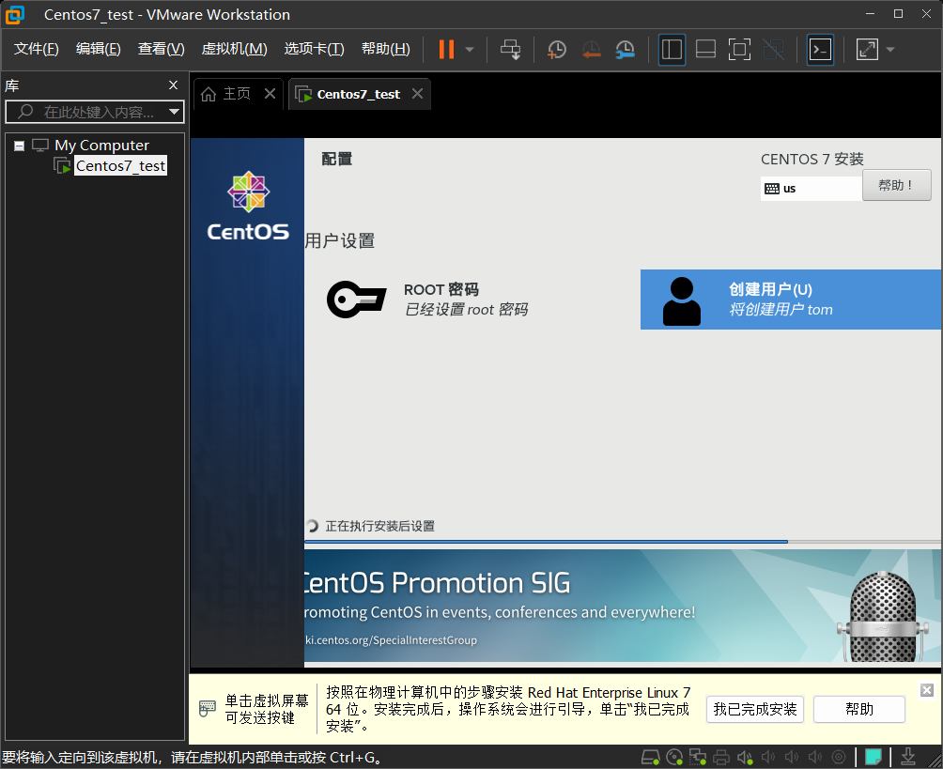This screenshot has width=943, height=769.
Task: Open the teal message log icon
Action: 873,757
